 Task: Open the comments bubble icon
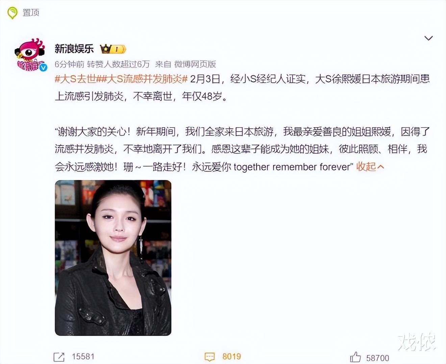pos(210,357)
